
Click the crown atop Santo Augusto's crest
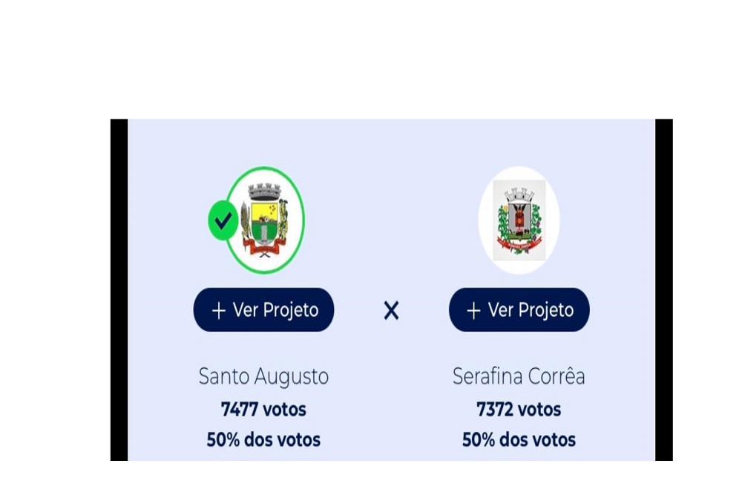[265, 191]
